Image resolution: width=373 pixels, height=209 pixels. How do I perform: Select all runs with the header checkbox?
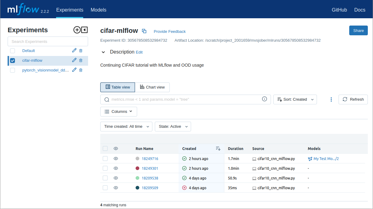pos(105,148)
